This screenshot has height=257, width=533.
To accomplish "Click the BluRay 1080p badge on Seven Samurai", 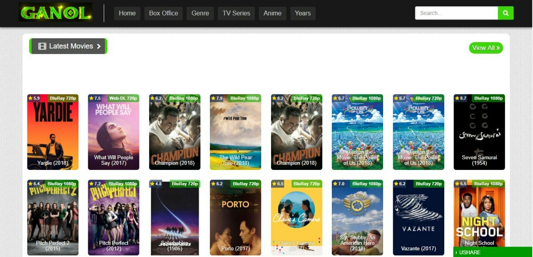I will (x=488, y=98).
